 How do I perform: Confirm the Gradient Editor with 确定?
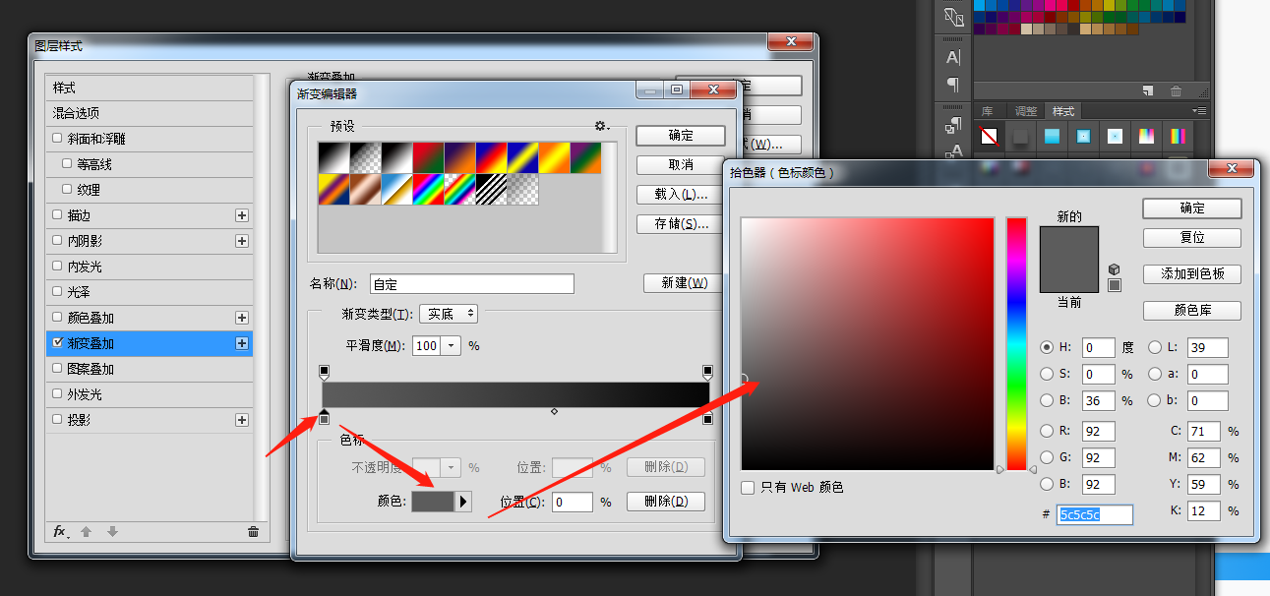coord(681,135)
